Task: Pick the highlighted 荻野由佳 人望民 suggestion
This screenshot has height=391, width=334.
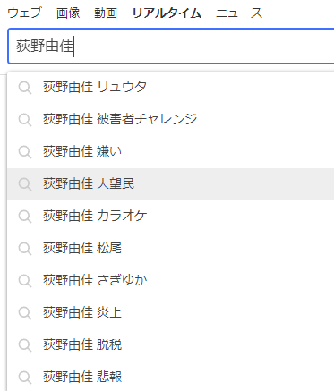Action: pyautogui.click(x=171, y=183)
